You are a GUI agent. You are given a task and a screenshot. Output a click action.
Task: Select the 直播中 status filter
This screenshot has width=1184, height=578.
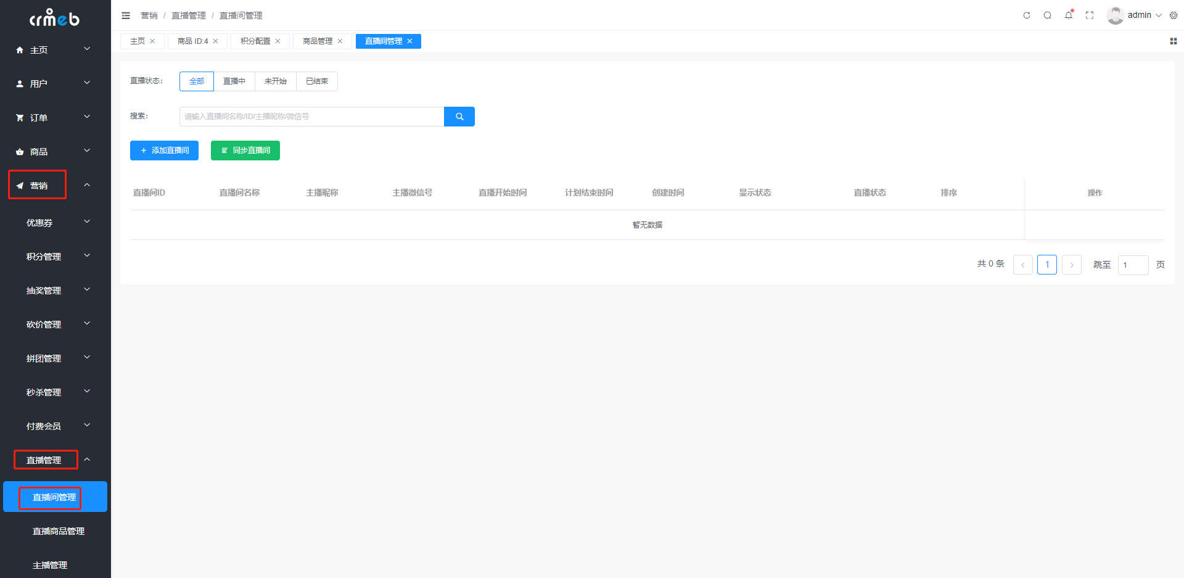coord(234,81)
